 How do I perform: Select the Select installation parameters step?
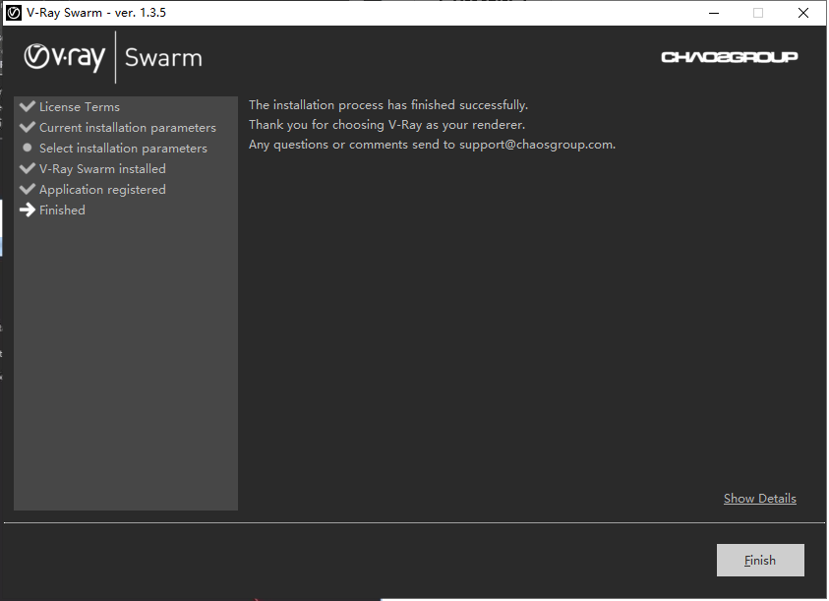[123, 149]
